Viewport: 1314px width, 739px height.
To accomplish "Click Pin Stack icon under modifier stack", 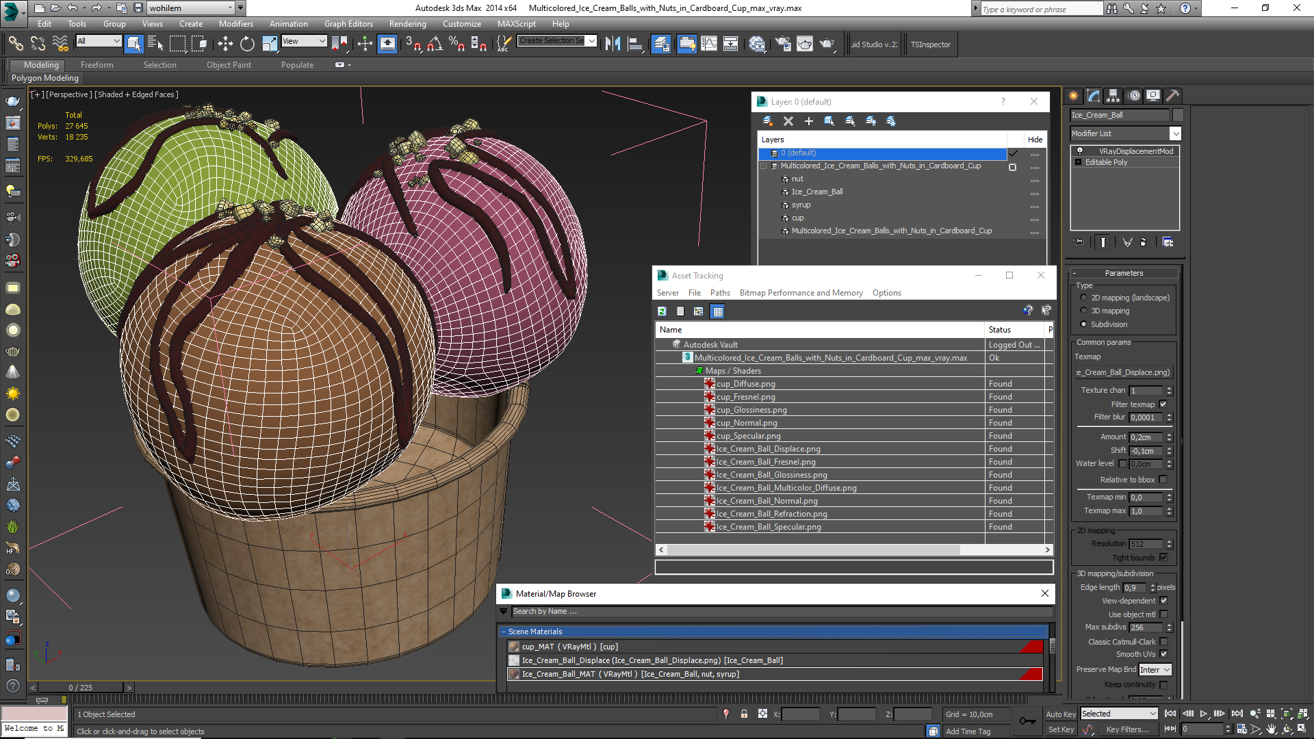I will pyautogui.click(x=1079, y=242).
